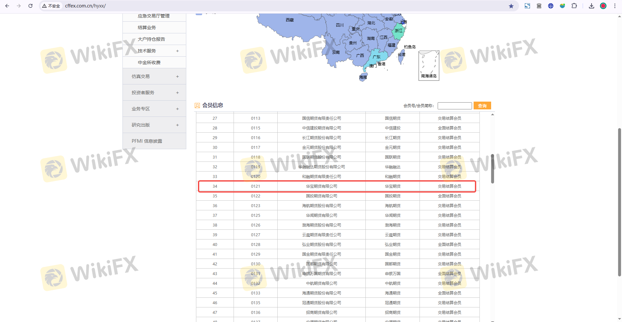Select 大户持仓报告 in the sidebar
622x322 pixels.
pos(151,39)
